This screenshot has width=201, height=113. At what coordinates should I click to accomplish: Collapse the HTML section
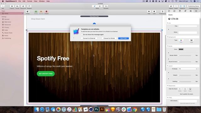click(x=167, y=98)
